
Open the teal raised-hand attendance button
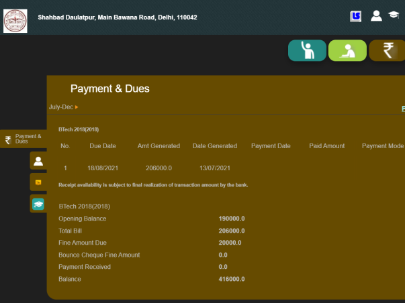point(307,50)
